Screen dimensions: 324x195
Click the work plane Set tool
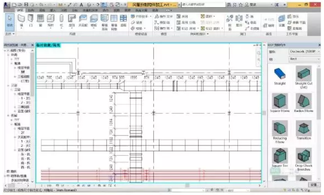281,21
